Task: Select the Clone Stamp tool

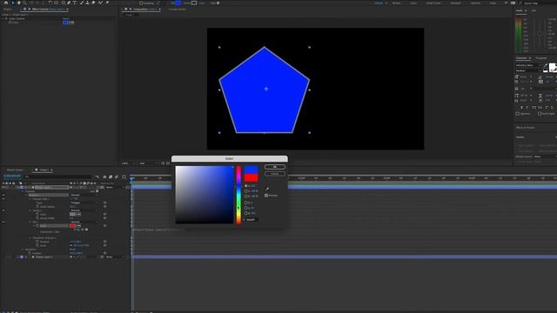Action: coord(87,3)
